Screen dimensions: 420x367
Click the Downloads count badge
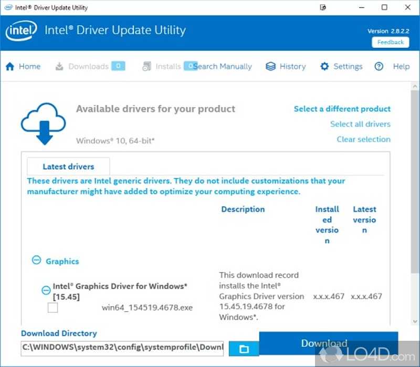118,66
